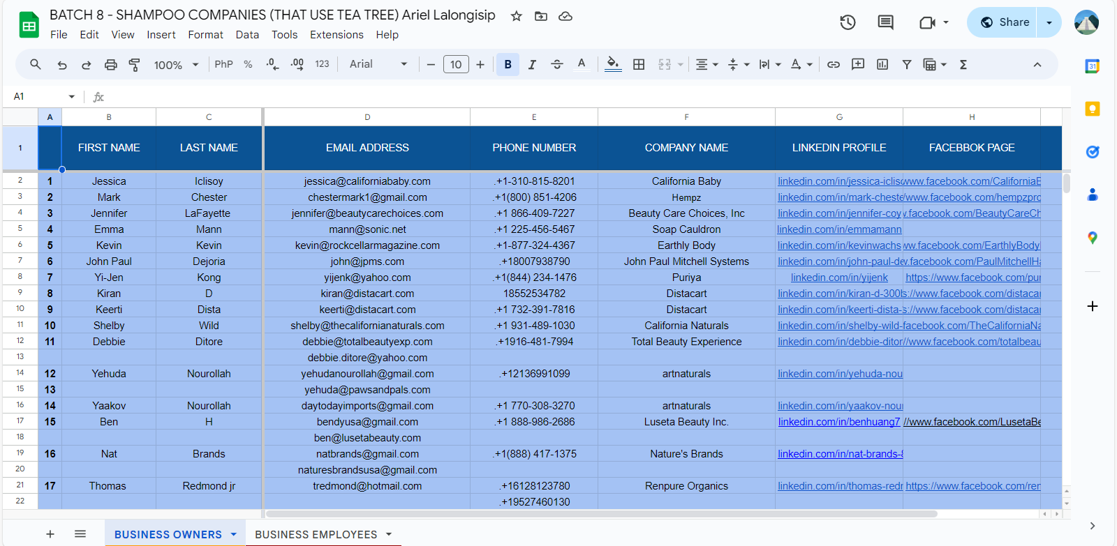Star this spreadsheet
This screenshot has width=1117, height=546.
point(517,16)
